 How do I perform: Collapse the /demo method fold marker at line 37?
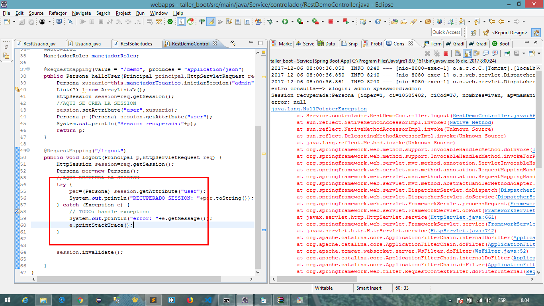point(27,69)
